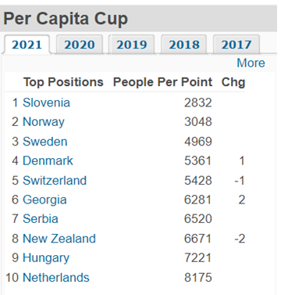Go to Denmark's page
Viewport: 281px width, 295px height.
point(48,160)
